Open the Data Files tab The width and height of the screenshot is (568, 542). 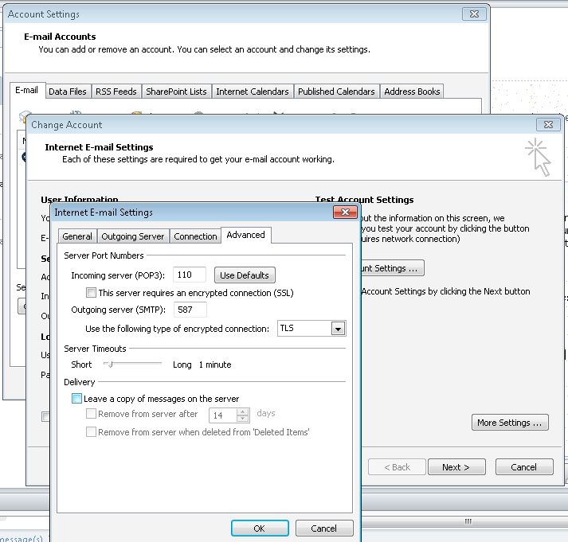tap(68, 92)
